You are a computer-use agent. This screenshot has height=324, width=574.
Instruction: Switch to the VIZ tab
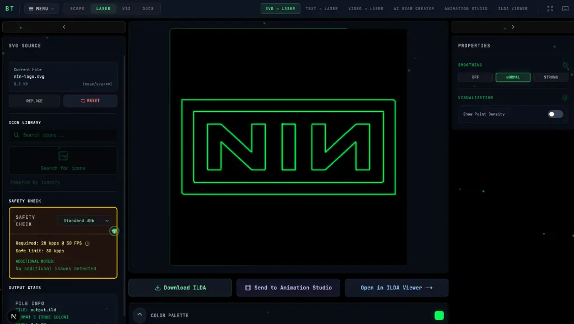pyautogui.click(x=126, y=8)
